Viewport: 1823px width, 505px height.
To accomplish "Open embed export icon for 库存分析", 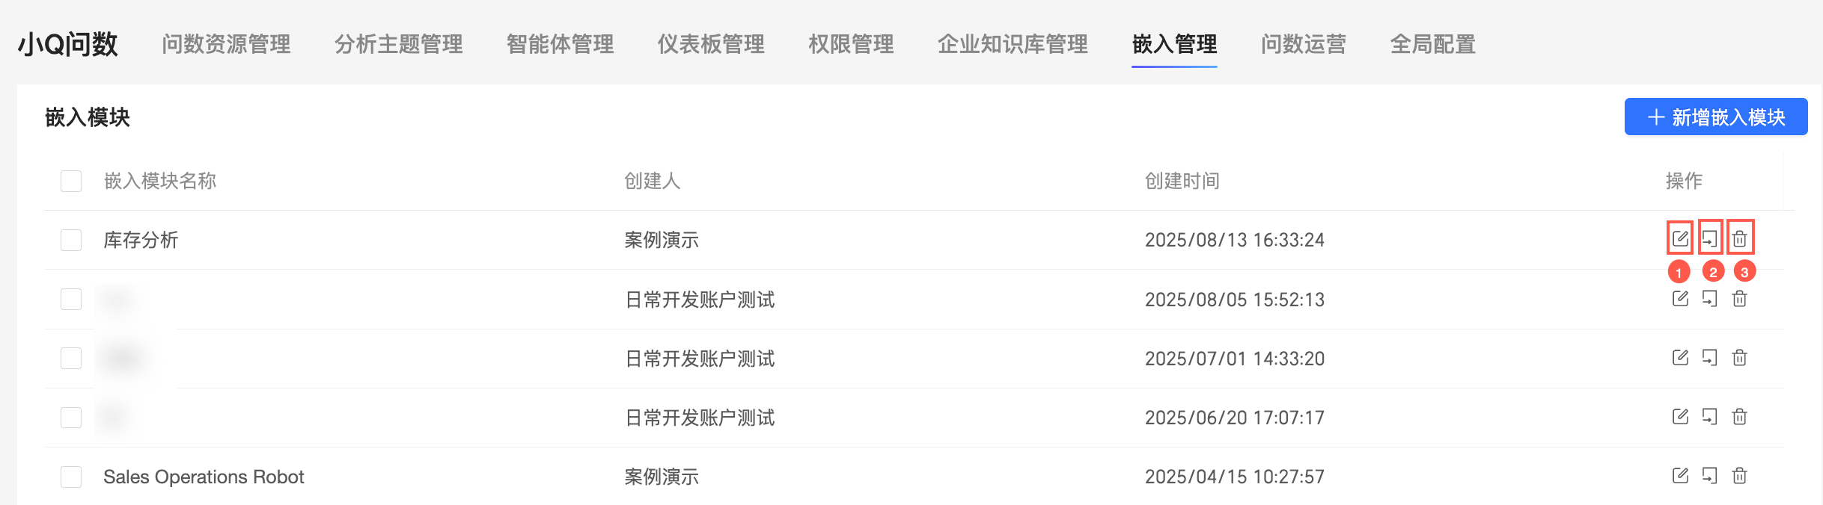I will (x=1710, y=239).
